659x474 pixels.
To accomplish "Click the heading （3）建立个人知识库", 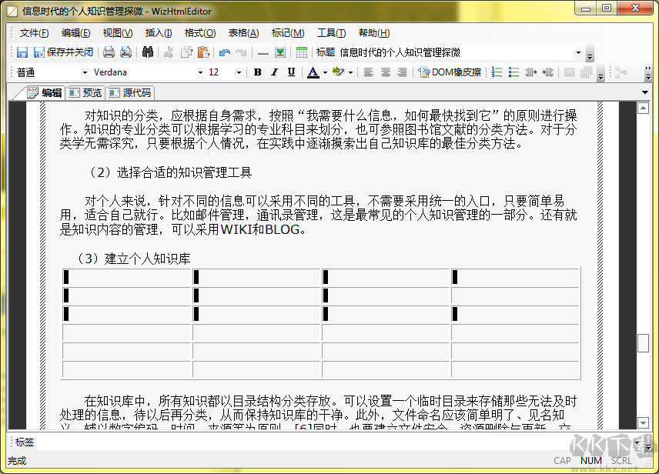I will (x=132, y=259).
